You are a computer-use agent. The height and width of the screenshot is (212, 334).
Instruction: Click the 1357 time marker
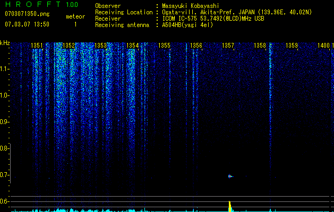228,46
